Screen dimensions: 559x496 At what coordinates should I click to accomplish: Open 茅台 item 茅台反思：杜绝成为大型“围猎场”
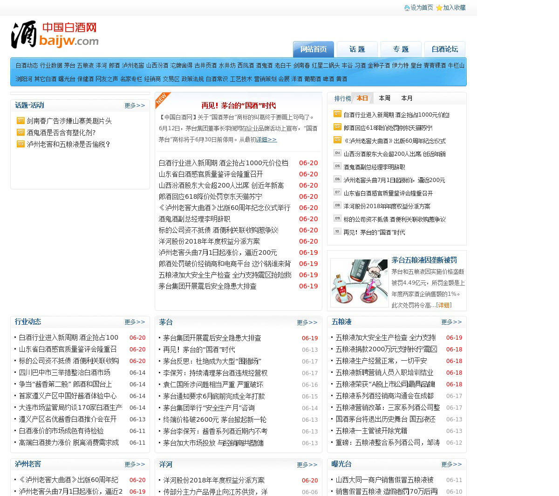(212, 361)
